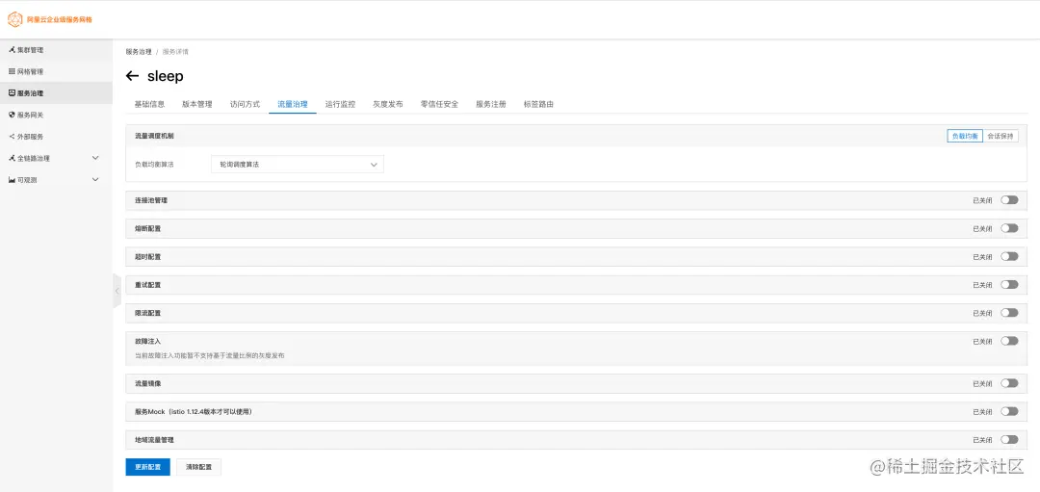Viewport: 1040px width, 492px height.
Task: Click the 清除配置 button
Action: coord(199,467)
